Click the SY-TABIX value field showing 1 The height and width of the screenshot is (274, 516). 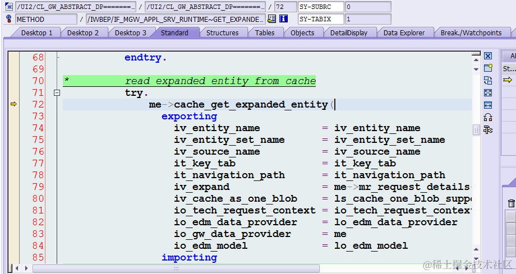pos(368,19)
